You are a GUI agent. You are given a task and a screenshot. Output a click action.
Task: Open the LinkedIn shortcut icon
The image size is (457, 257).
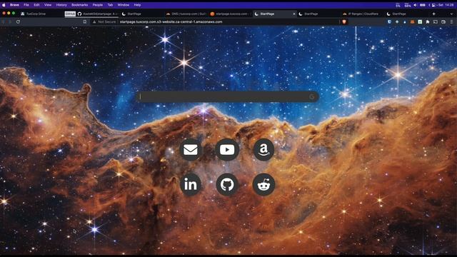(191, 184)
